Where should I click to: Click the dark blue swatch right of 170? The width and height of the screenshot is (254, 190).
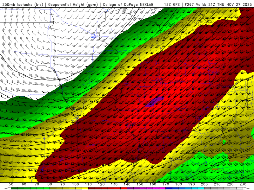point(169,188)
